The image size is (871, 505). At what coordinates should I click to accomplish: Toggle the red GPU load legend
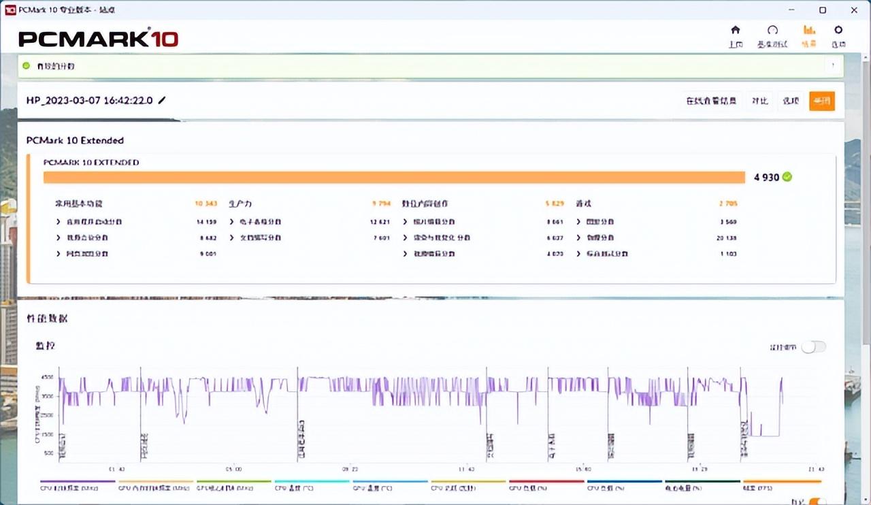[x=546, y=485]
